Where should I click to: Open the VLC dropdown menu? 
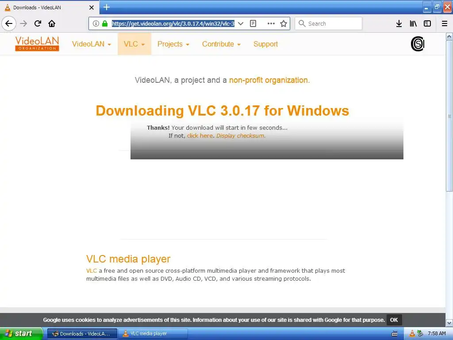click(x=134, y=44)
